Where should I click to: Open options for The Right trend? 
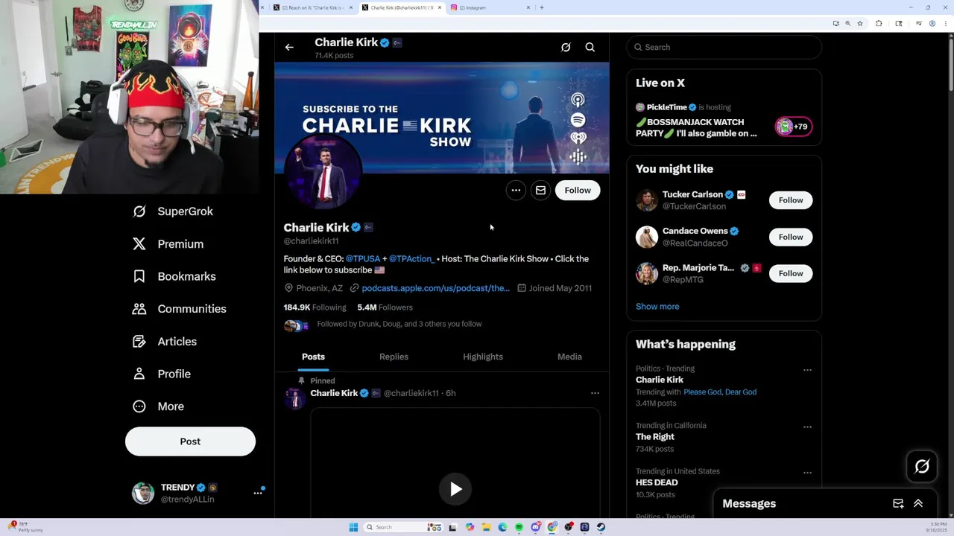[807, 427]
